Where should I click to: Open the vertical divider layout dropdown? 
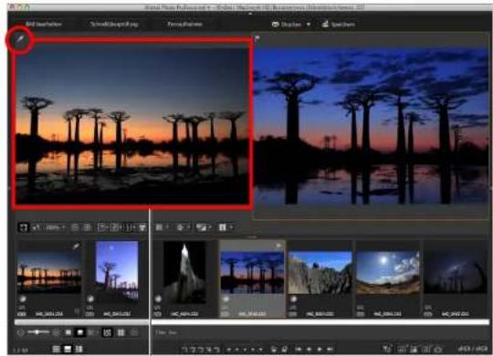[x=131, y=227]
